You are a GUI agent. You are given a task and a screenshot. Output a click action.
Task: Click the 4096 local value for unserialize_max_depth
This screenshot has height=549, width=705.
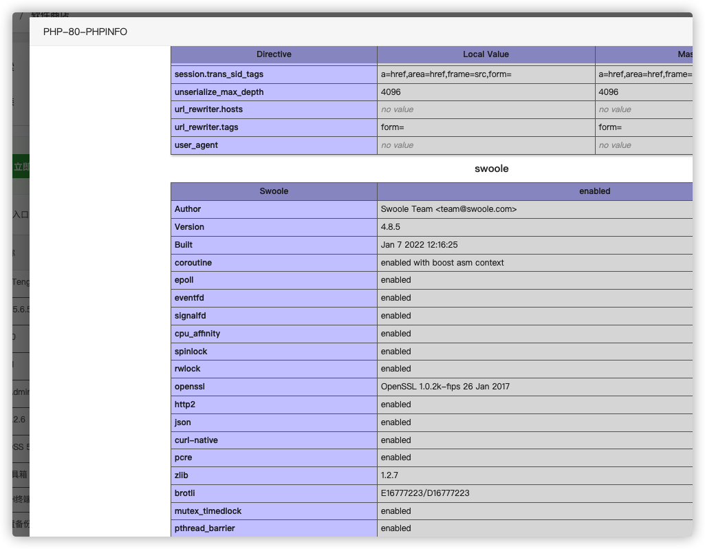pyautogui.click(x=391, y=92)
